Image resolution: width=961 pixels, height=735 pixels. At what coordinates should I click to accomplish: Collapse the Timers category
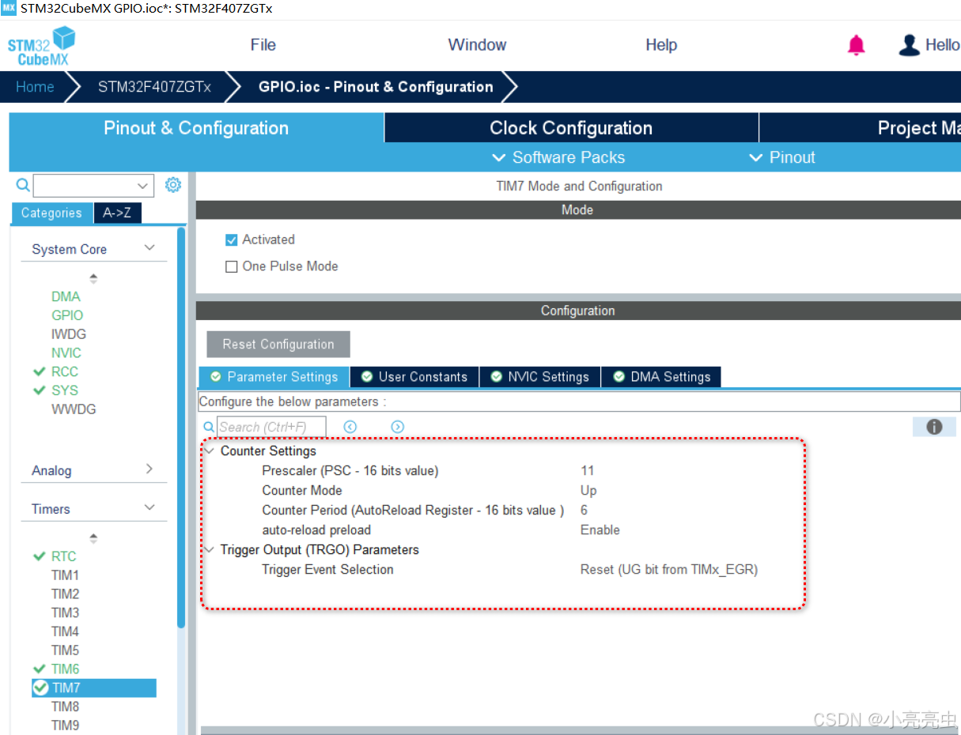pyautogui.click(x=149, y=508)
